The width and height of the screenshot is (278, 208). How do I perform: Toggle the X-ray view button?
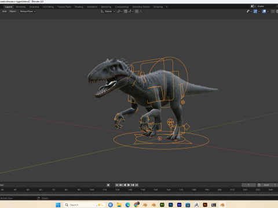[x=273, y=12]
